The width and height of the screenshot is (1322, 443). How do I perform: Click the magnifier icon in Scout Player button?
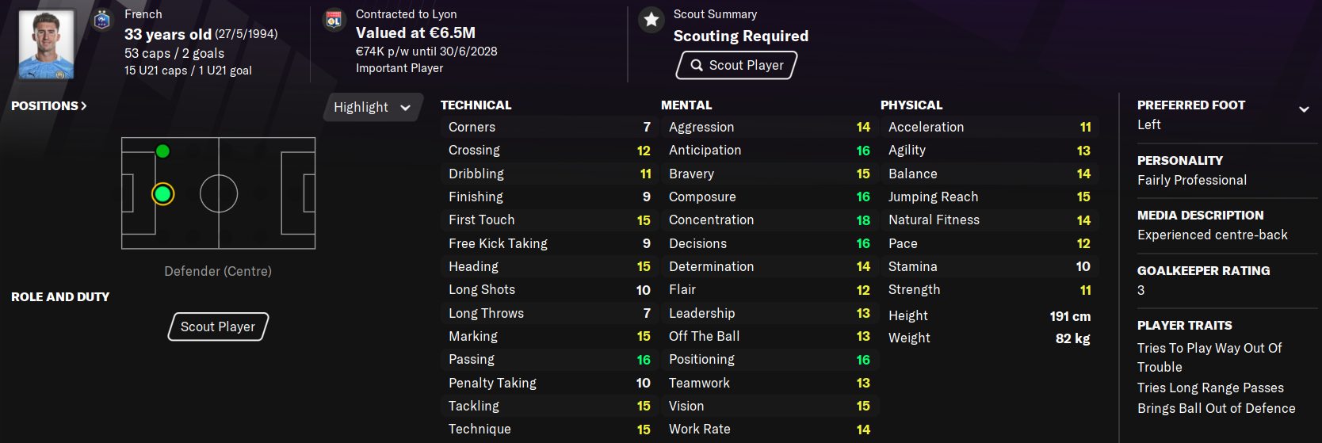[697, 65]
